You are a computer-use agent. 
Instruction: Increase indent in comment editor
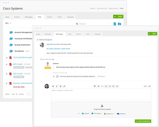pyautogui.click(x=117, y=86)
